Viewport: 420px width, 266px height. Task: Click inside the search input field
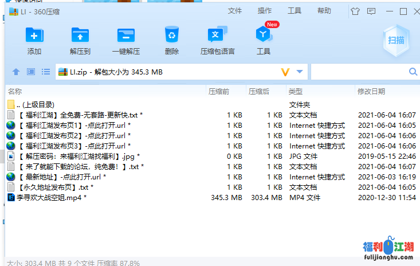point(358,72)
